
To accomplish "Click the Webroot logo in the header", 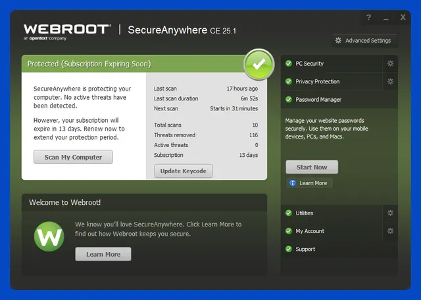I will (x=67, y=32).
